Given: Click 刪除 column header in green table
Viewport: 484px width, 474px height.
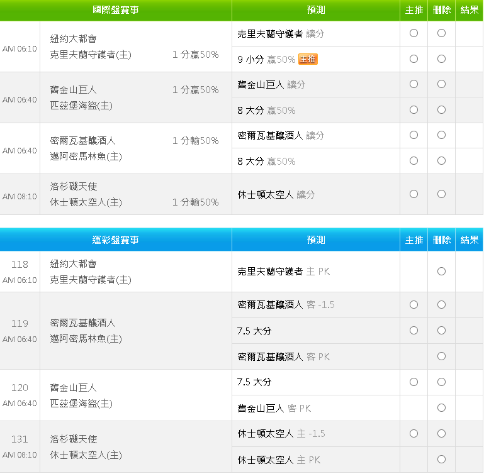Looking at the screenshot, I should (442, 10).
